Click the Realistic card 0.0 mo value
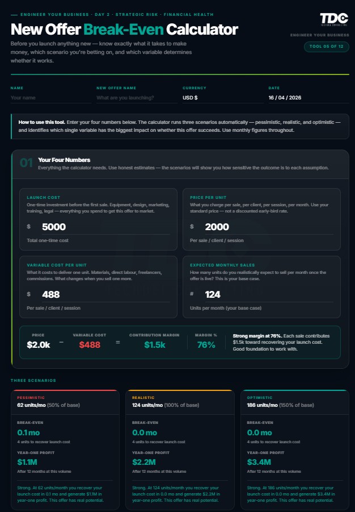This screenshot has width=355, height=512. coord(145,432)
